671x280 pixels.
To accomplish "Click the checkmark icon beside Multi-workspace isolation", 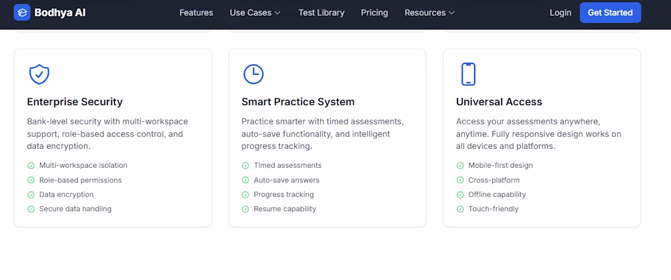I will pos(31,165).
